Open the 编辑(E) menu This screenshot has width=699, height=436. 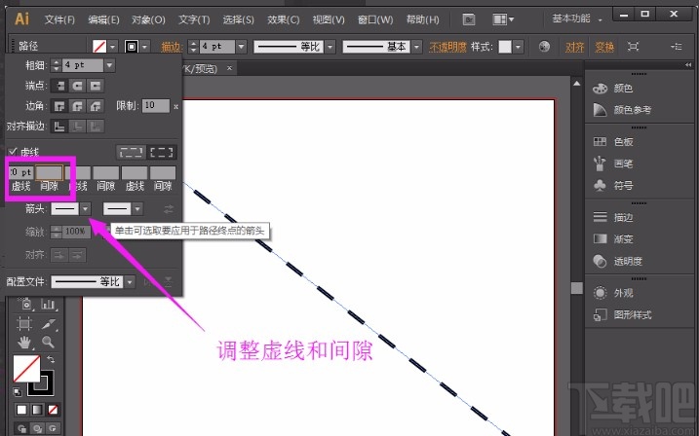[x=103, y=19]
